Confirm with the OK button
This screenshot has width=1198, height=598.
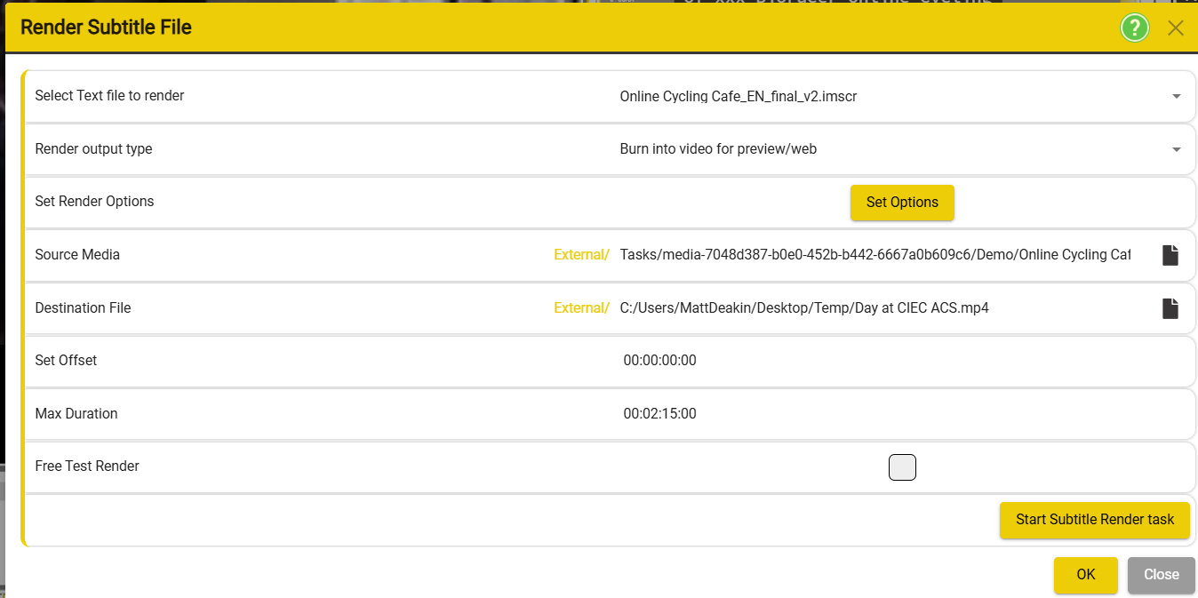[1086, 575]
